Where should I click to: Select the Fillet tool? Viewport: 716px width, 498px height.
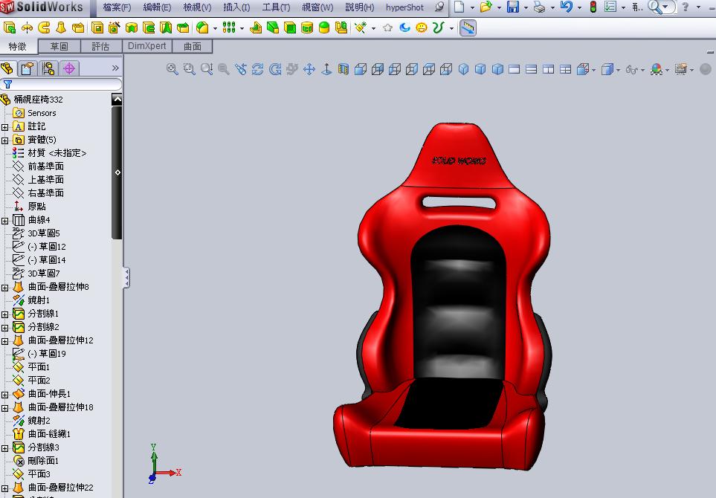[x=202, y=28]
